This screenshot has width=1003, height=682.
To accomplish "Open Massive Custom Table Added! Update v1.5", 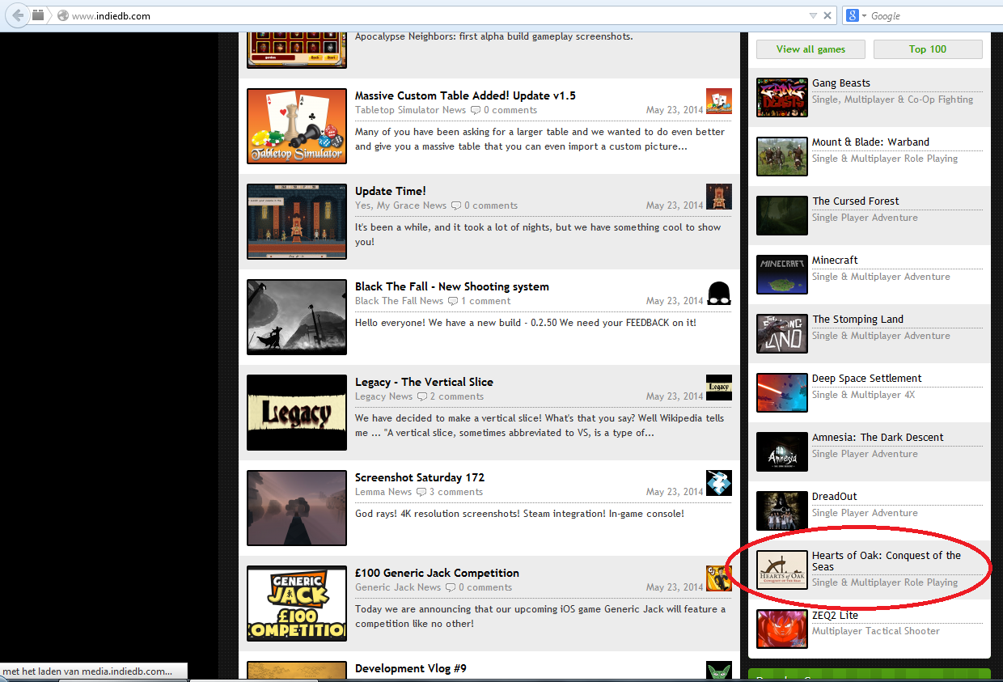I will coord(465,95).
